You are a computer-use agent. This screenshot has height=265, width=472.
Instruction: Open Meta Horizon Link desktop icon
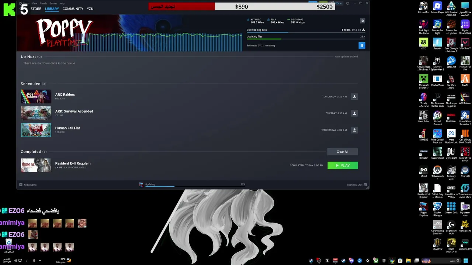[451, 136]
